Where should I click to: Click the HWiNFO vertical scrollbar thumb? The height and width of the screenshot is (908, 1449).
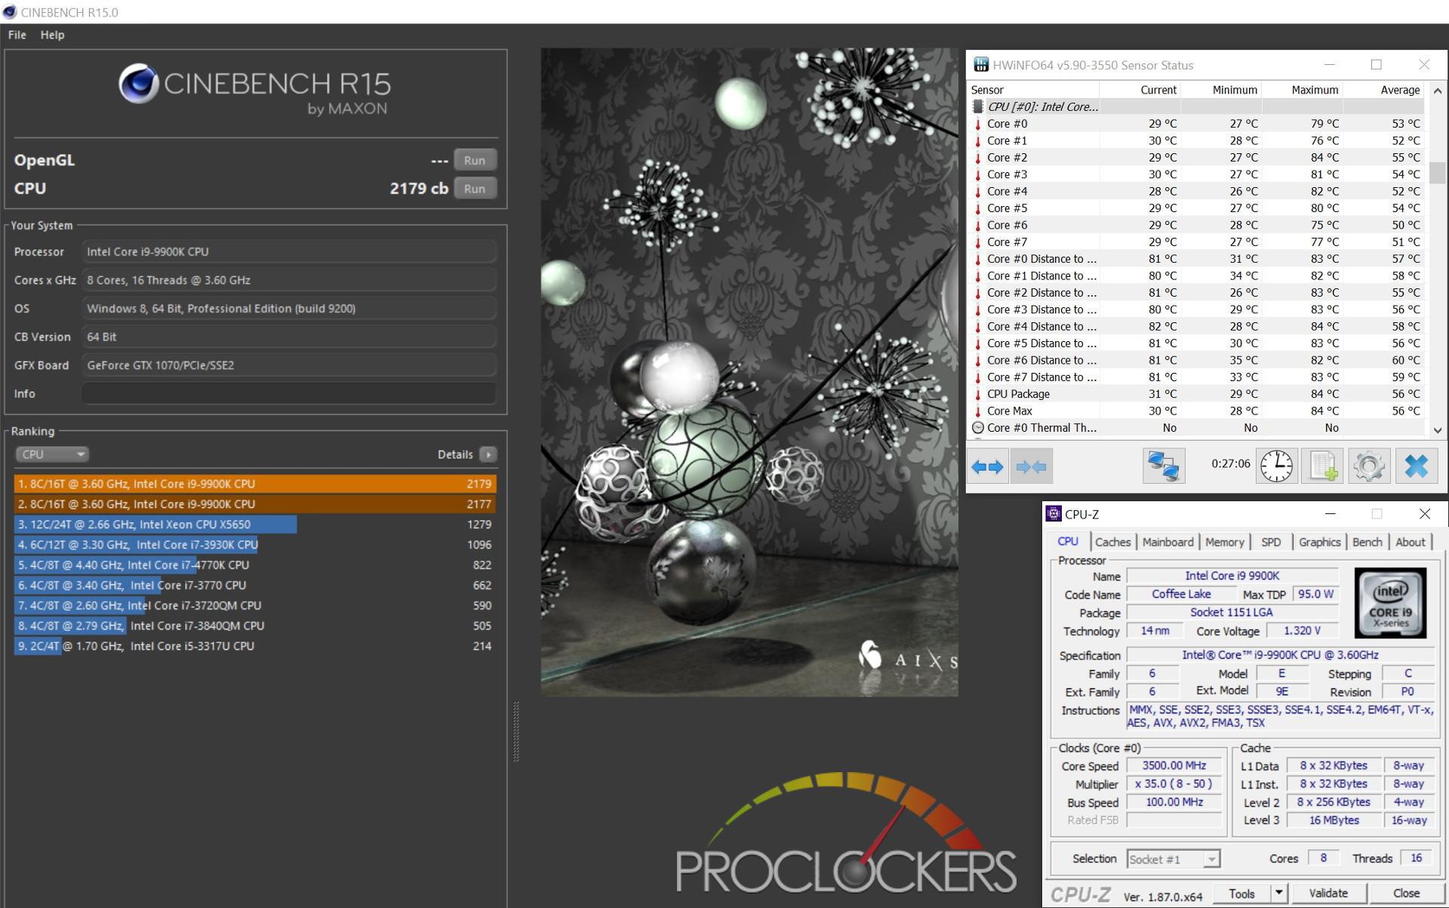coord(1438,173)
